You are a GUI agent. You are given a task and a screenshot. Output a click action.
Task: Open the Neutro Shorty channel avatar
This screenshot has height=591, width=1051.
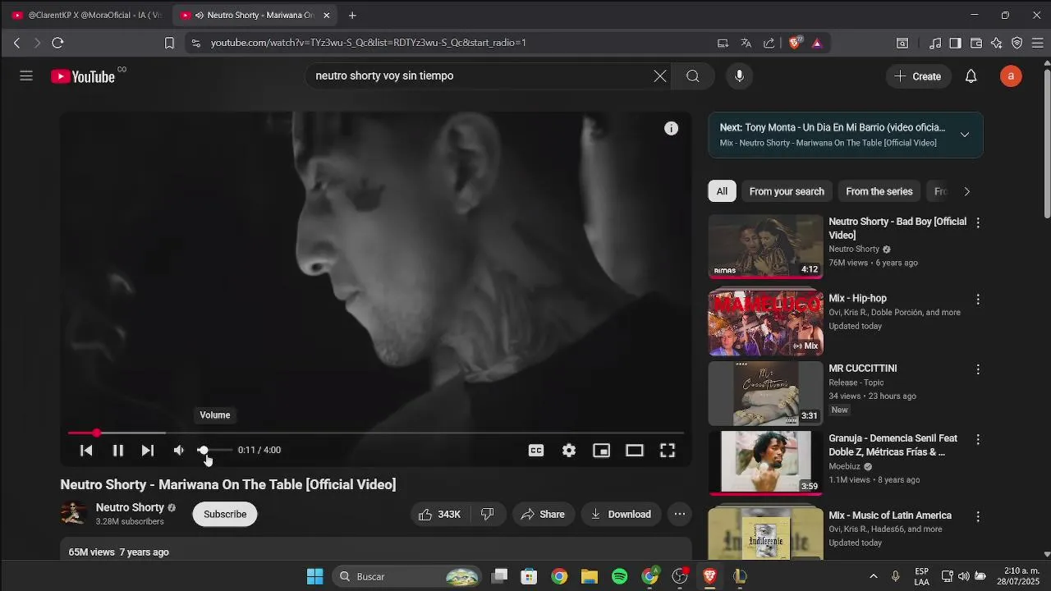(74, 513)
